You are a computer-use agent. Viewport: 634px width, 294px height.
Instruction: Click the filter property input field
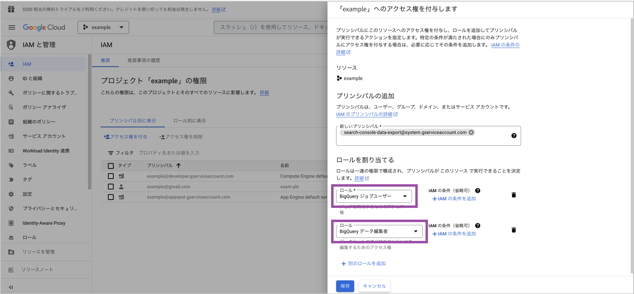click(169, 153)
